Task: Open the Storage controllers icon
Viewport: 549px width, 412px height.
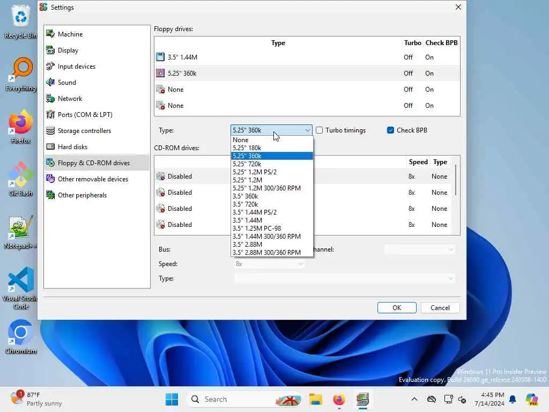Action: coord(50,131)
